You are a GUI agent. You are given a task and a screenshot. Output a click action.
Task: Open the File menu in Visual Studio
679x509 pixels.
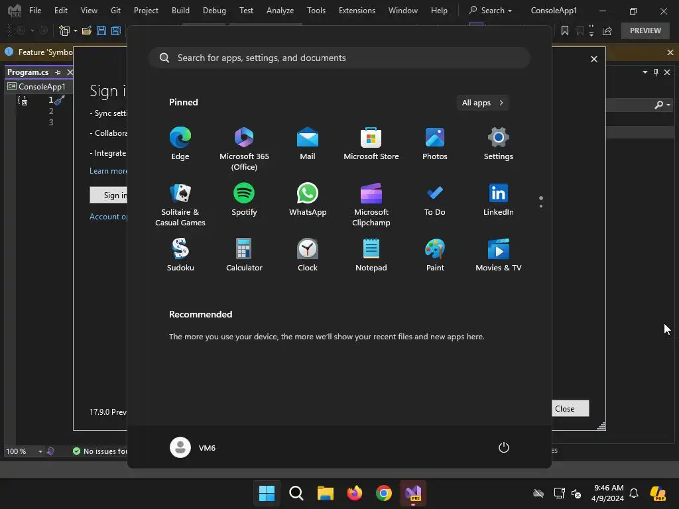coord(35,11)
